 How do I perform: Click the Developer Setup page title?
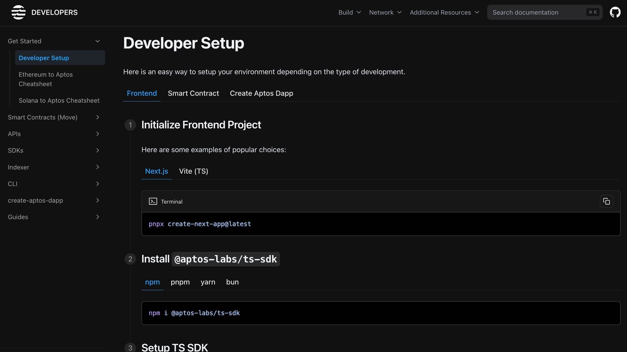(184, 43)
